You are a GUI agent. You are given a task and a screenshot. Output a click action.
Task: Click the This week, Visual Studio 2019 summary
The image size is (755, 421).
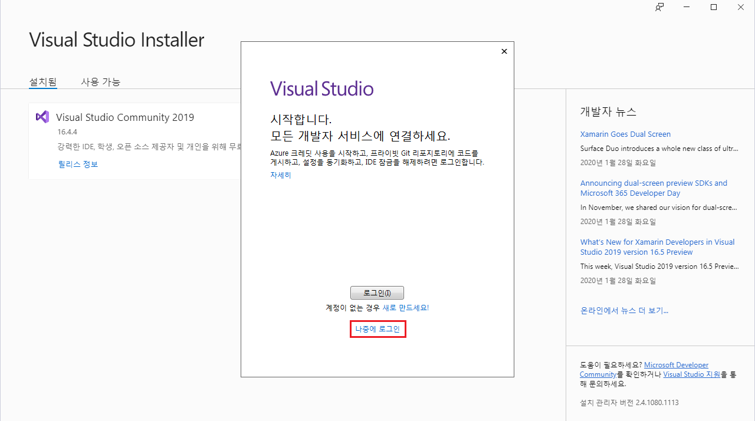point(659,267)
